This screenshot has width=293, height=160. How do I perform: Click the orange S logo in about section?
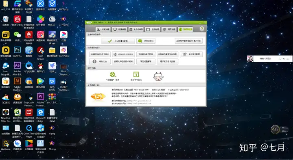click(98, 96)
